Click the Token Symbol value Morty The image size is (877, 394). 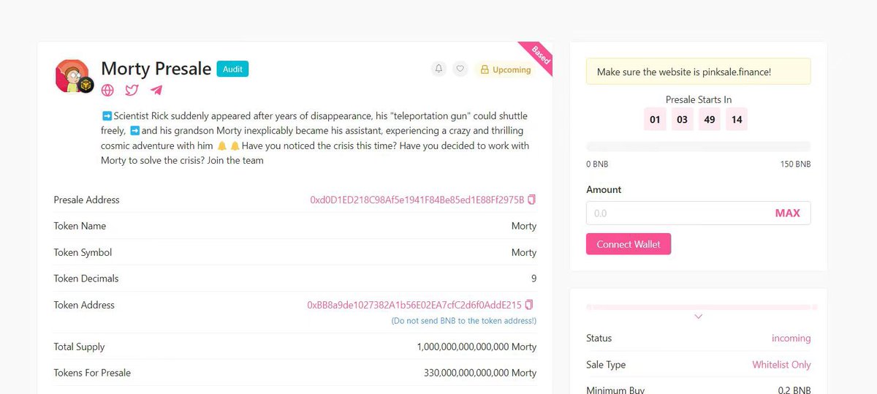[x=524, y=252]
